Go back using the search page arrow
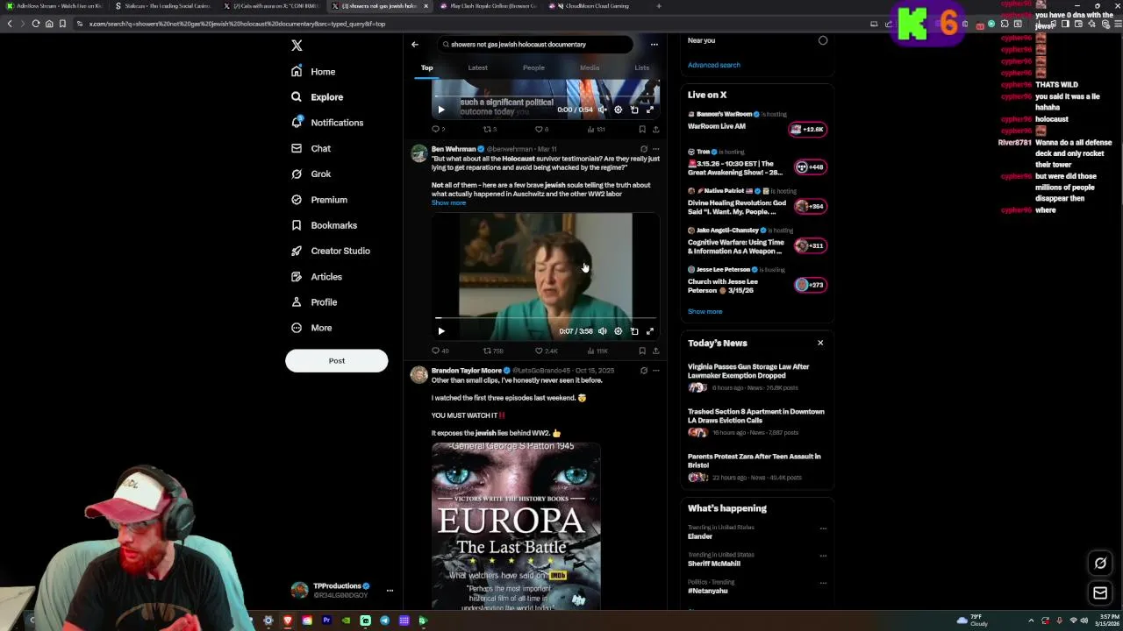 click(x=415, y=44)
